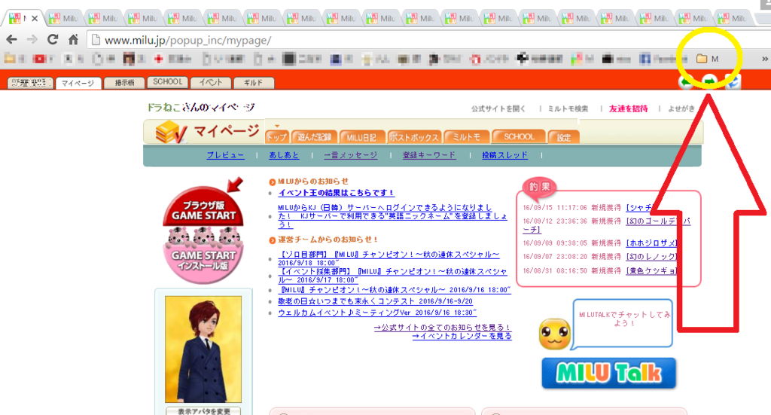Click the browser reload icon

(53, 40)
